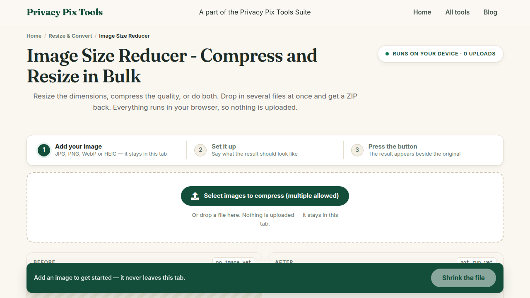The height and width of the screenshot is (298, 530).
Task: Click the 'Or drop a file here' text
Action: pyautogui.click(x=265, y=219)
